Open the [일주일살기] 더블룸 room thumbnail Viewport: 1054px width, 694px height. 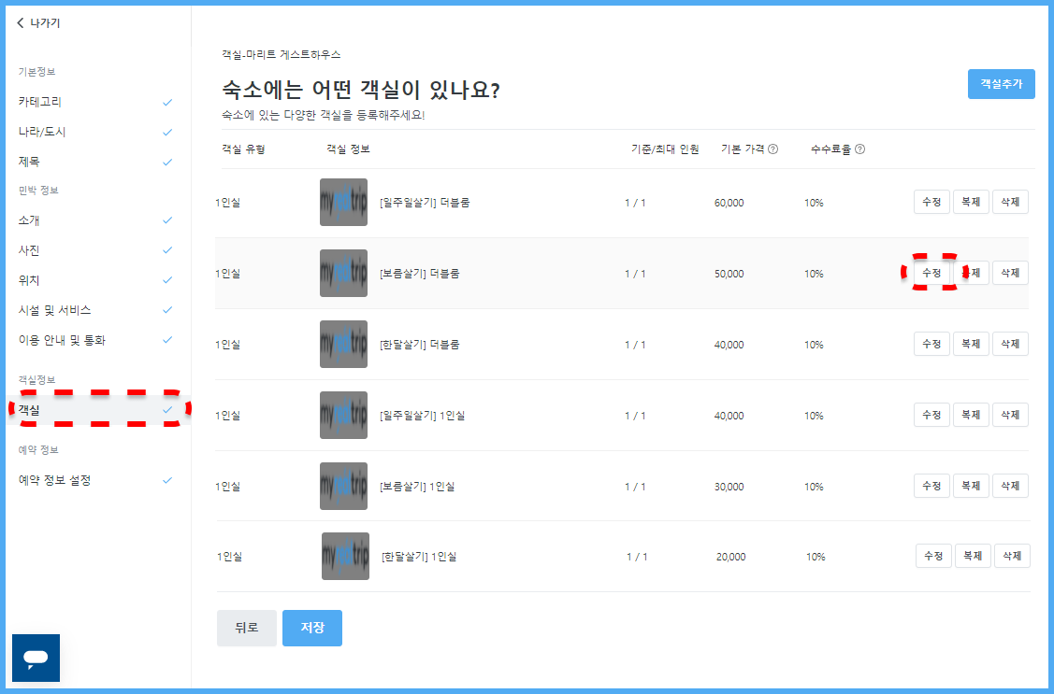click(343, 203)
